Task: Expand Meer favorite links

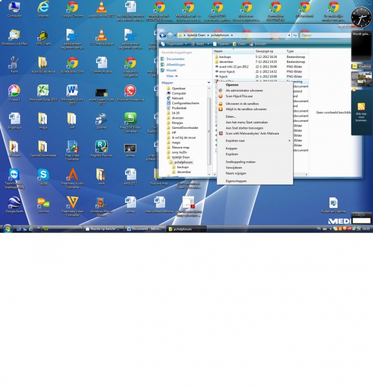Action: [x=172, y=76]
